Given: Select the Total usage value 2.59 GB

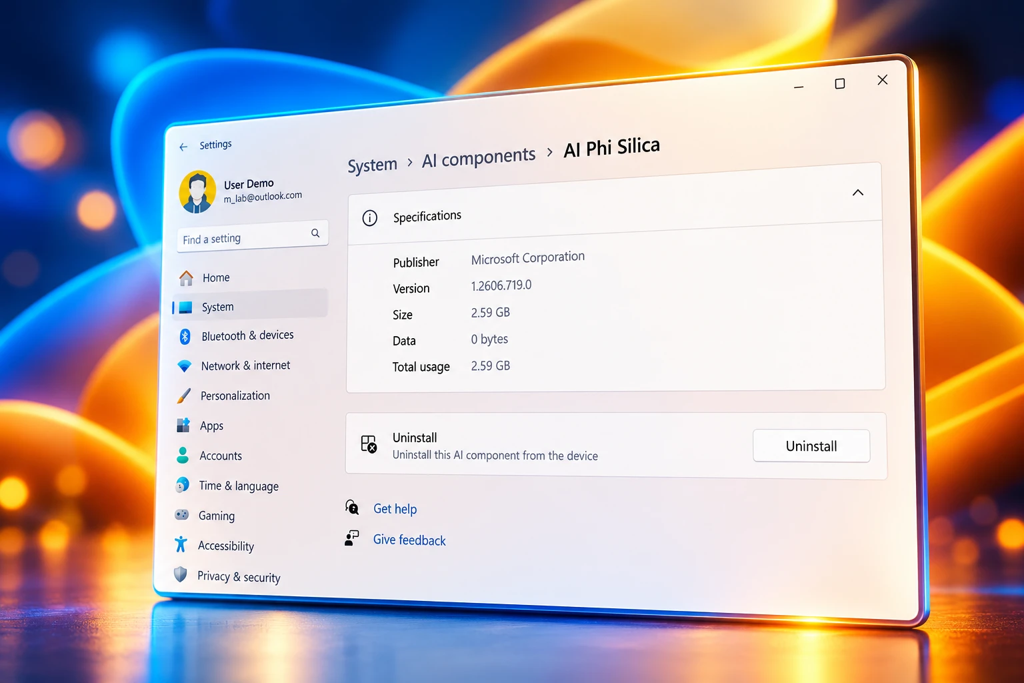Looking at the screenshot, I should pyautogui.click(x=491, y=366).
